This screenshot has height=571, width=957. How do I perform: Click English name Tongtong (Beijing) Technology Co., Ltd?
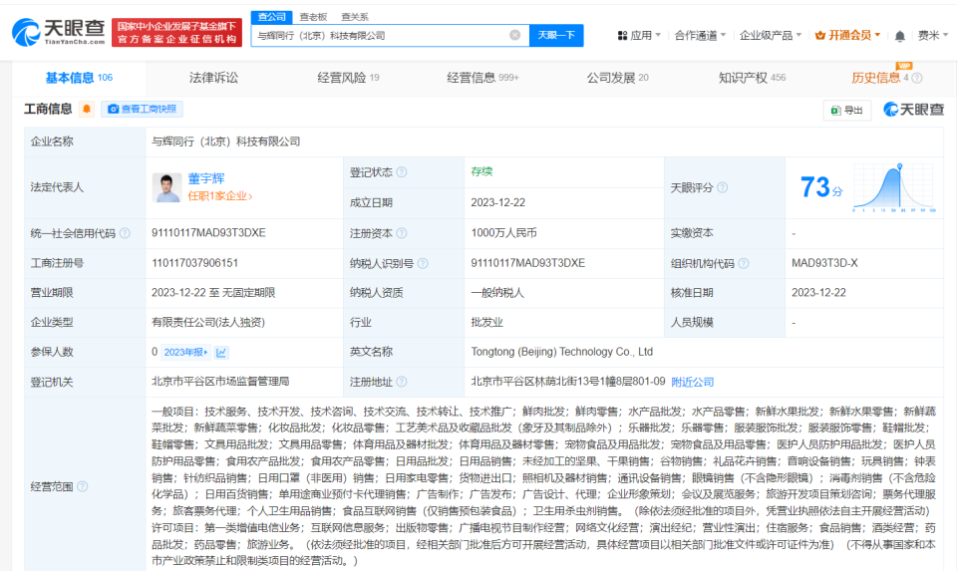coord(561,352)
